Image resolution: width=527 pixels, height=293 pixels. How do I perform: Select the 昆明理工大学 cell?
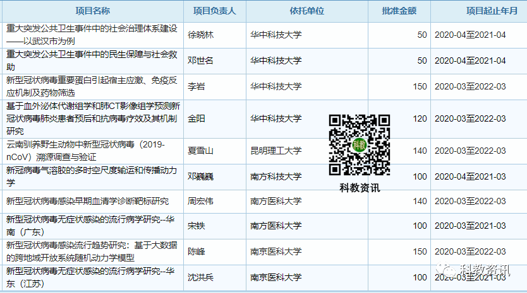(276, 151)
